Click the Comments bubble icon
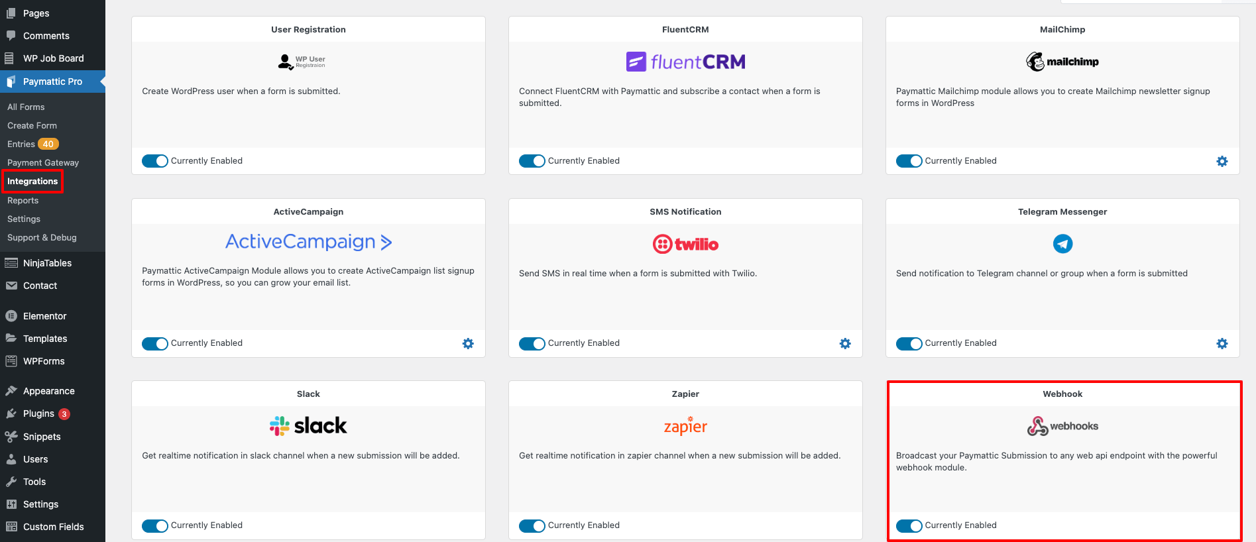Viewport: 1256px width, 542px height. pos(11,36)
